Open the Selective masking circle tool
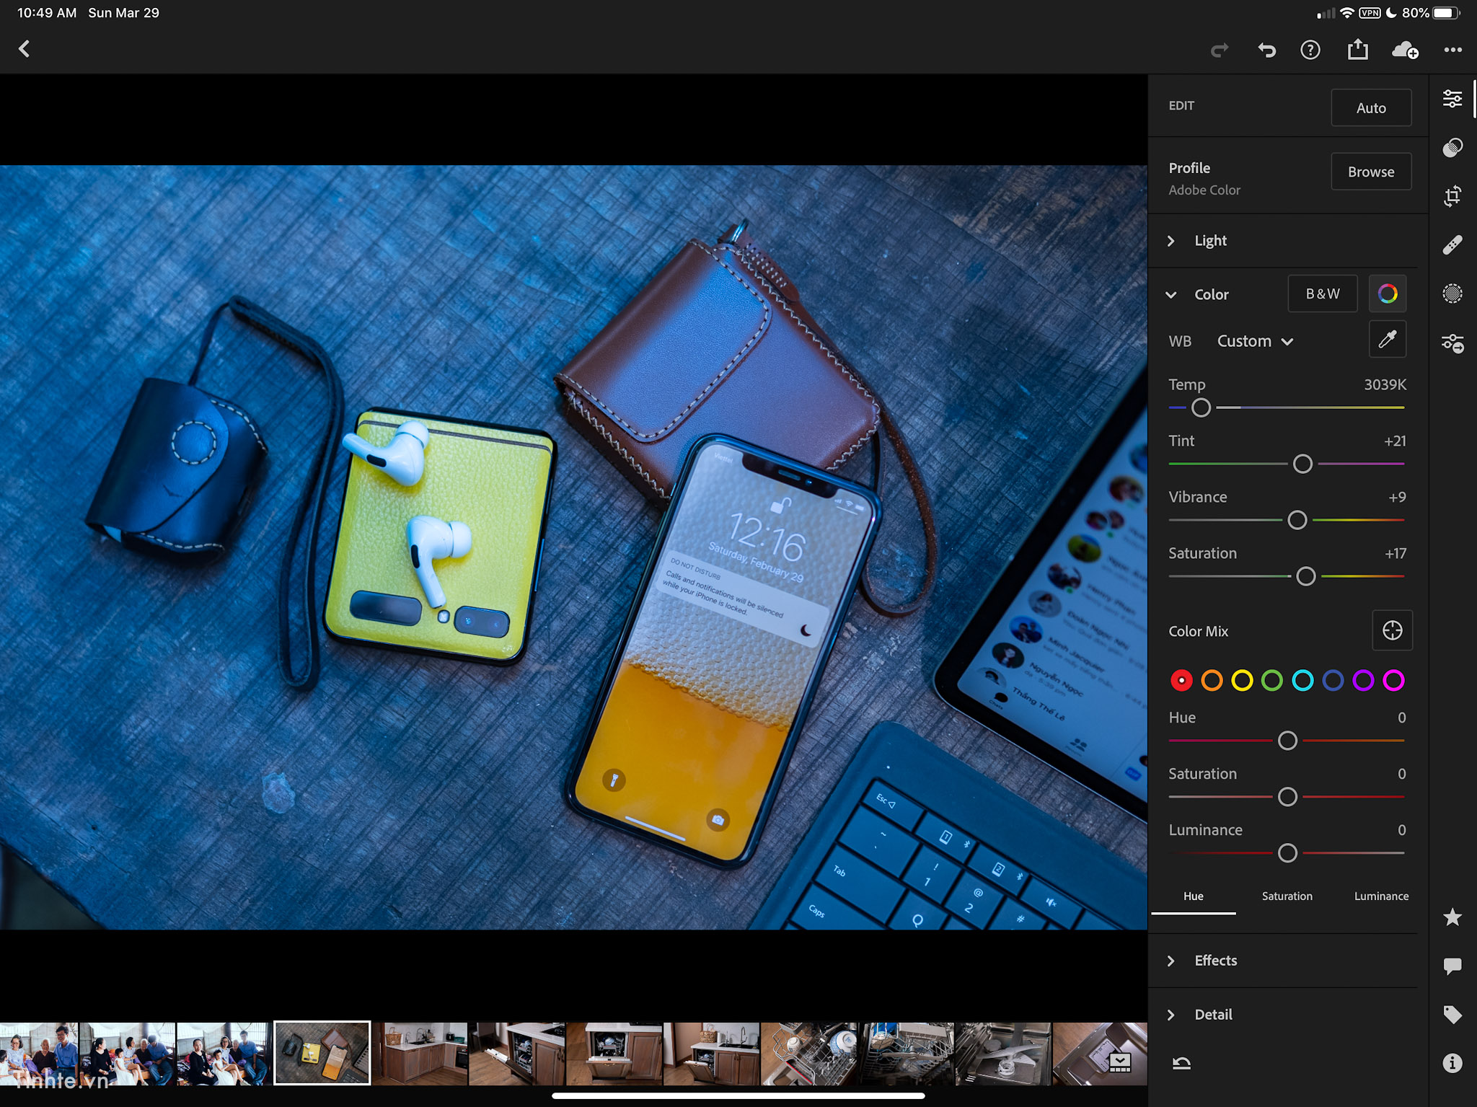The height and width of the screenshot is (1107, 1477). tap(1452, 294)
